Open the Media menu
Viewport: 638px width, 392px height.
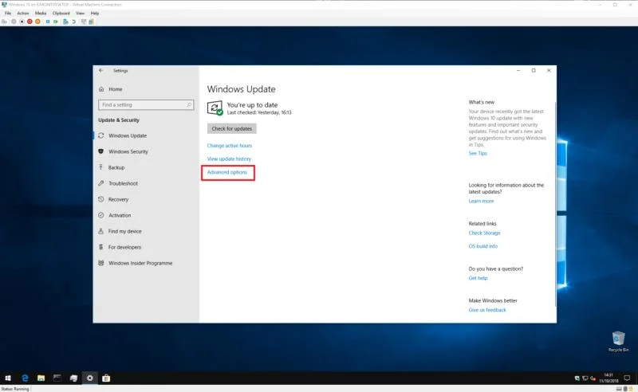(41, 14)
